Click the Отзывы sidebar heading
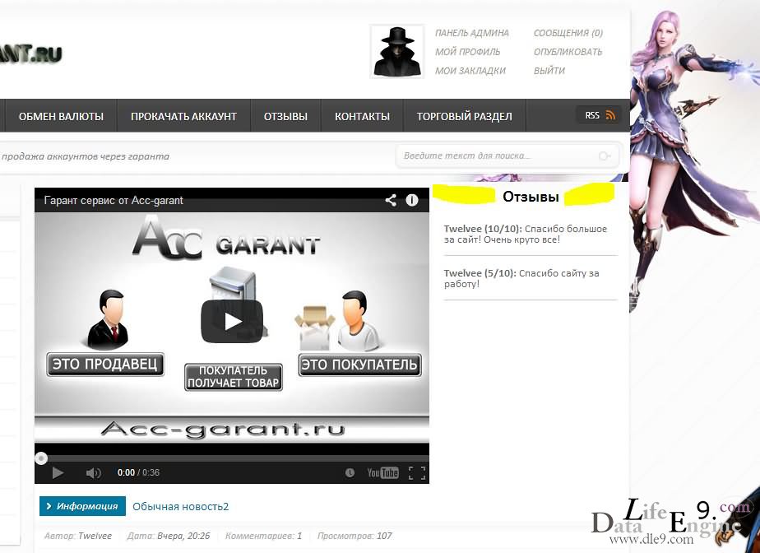760x553 pixels. click(x=531, y=197)
